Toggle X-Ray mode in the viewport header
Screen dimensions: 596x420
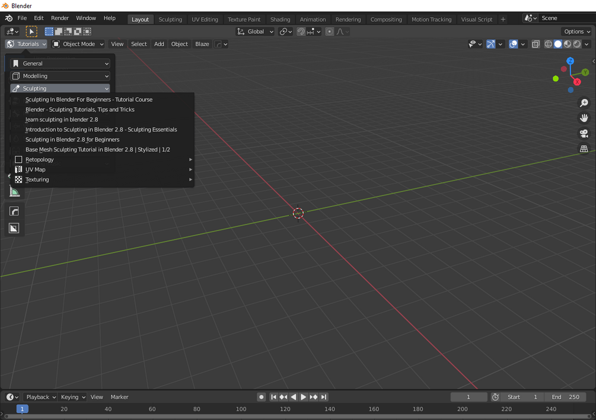point(536,44)
